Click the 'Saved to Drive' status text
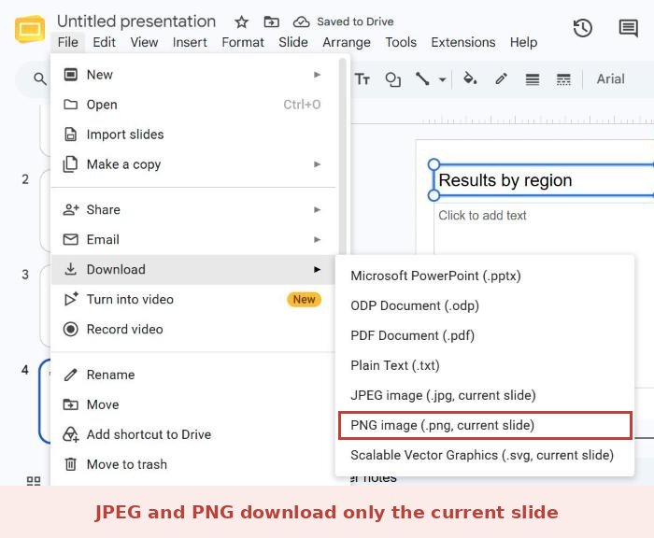 (355, 21)
